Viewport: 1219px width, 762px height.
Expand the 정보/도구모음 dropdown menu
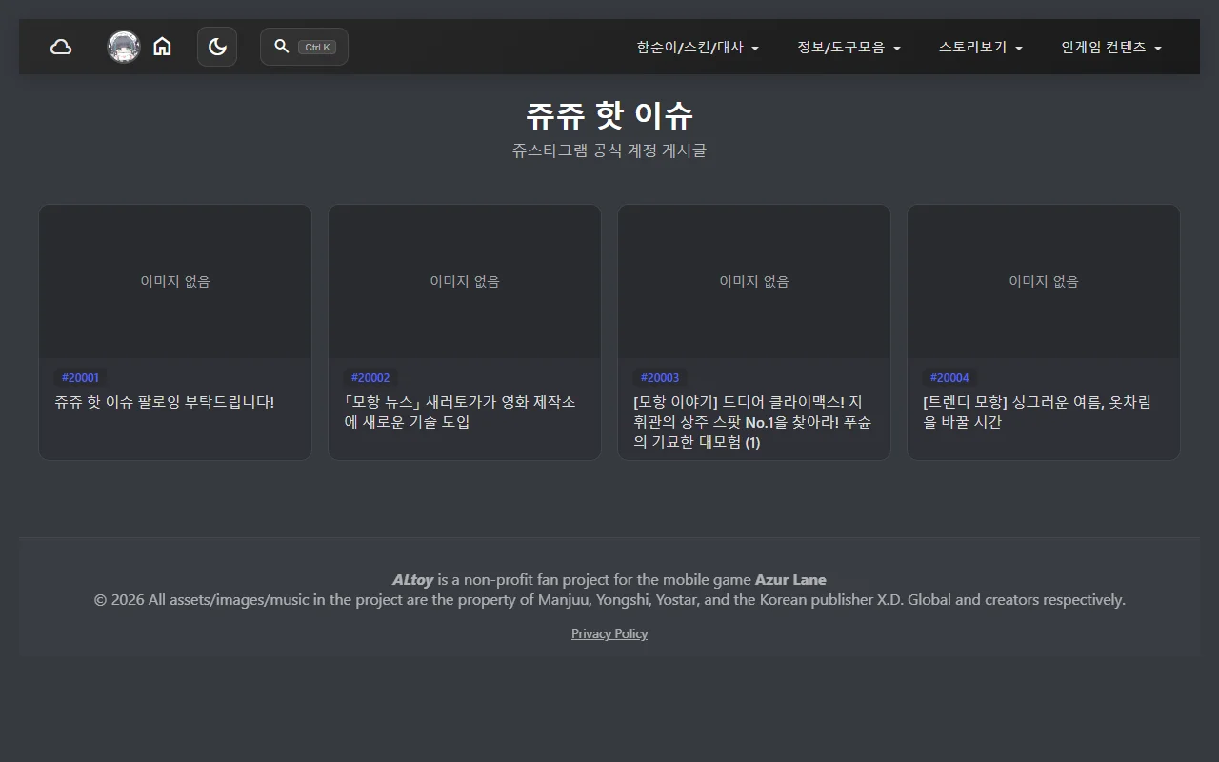point(849,47)
